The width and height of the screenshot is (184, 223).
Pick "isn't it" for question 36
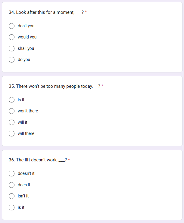[x=11, y=196]
